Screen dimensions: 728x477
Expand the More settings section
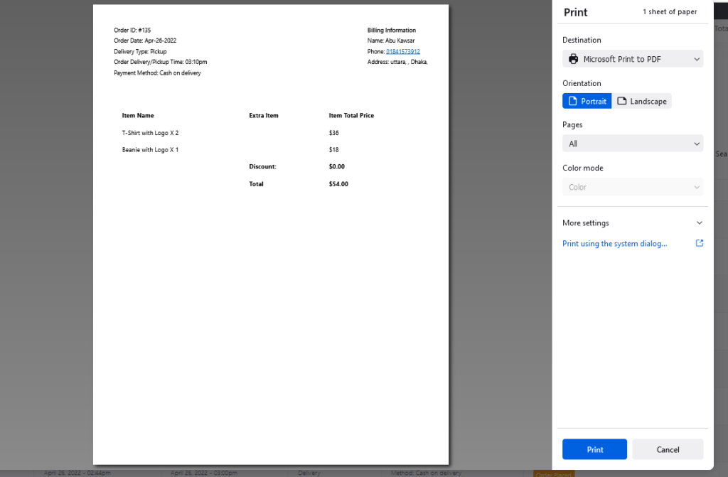632,223
